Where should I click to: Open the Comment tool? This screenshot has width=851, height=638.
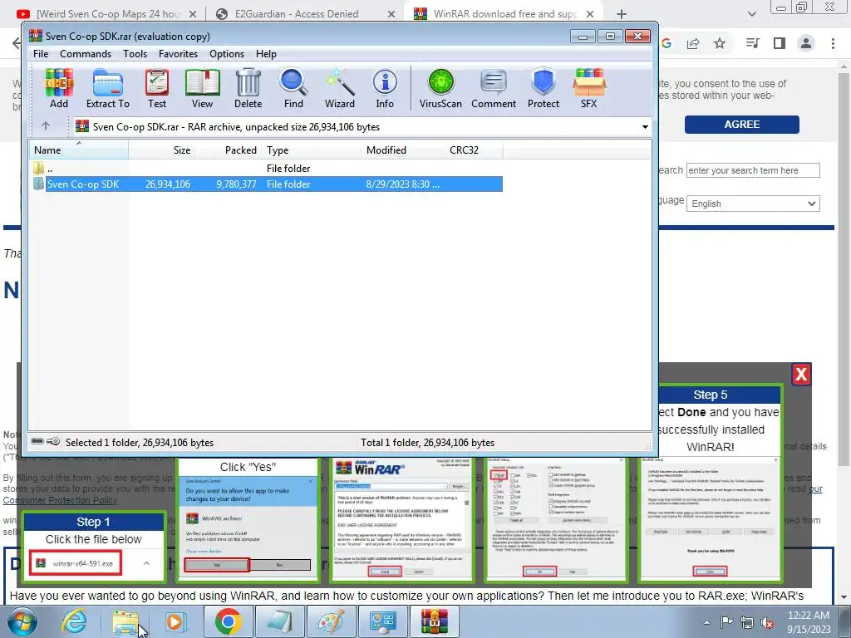[494, 88]
